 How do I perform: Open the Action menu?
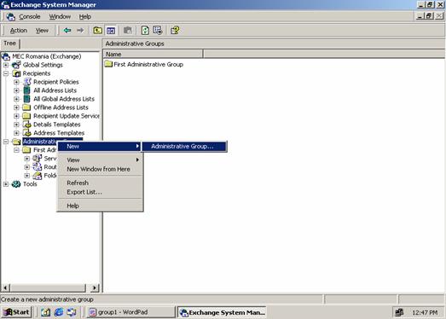pos(19,31)
